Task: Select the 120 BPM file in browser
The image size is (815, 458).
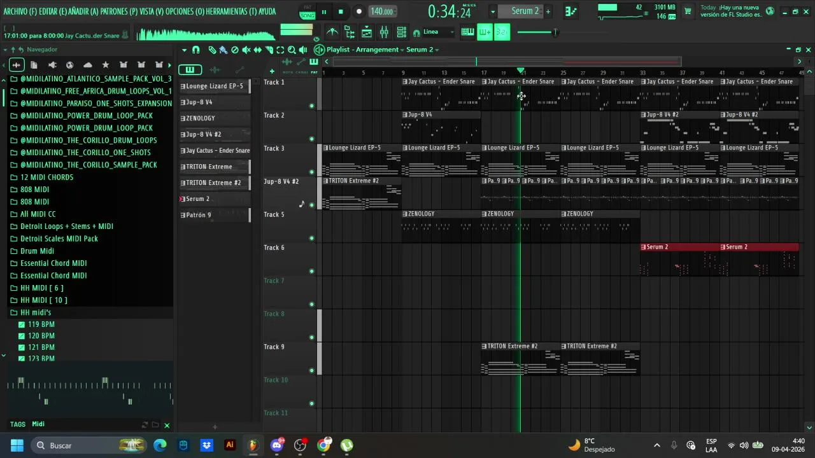Action: click(x=41, y=336)
